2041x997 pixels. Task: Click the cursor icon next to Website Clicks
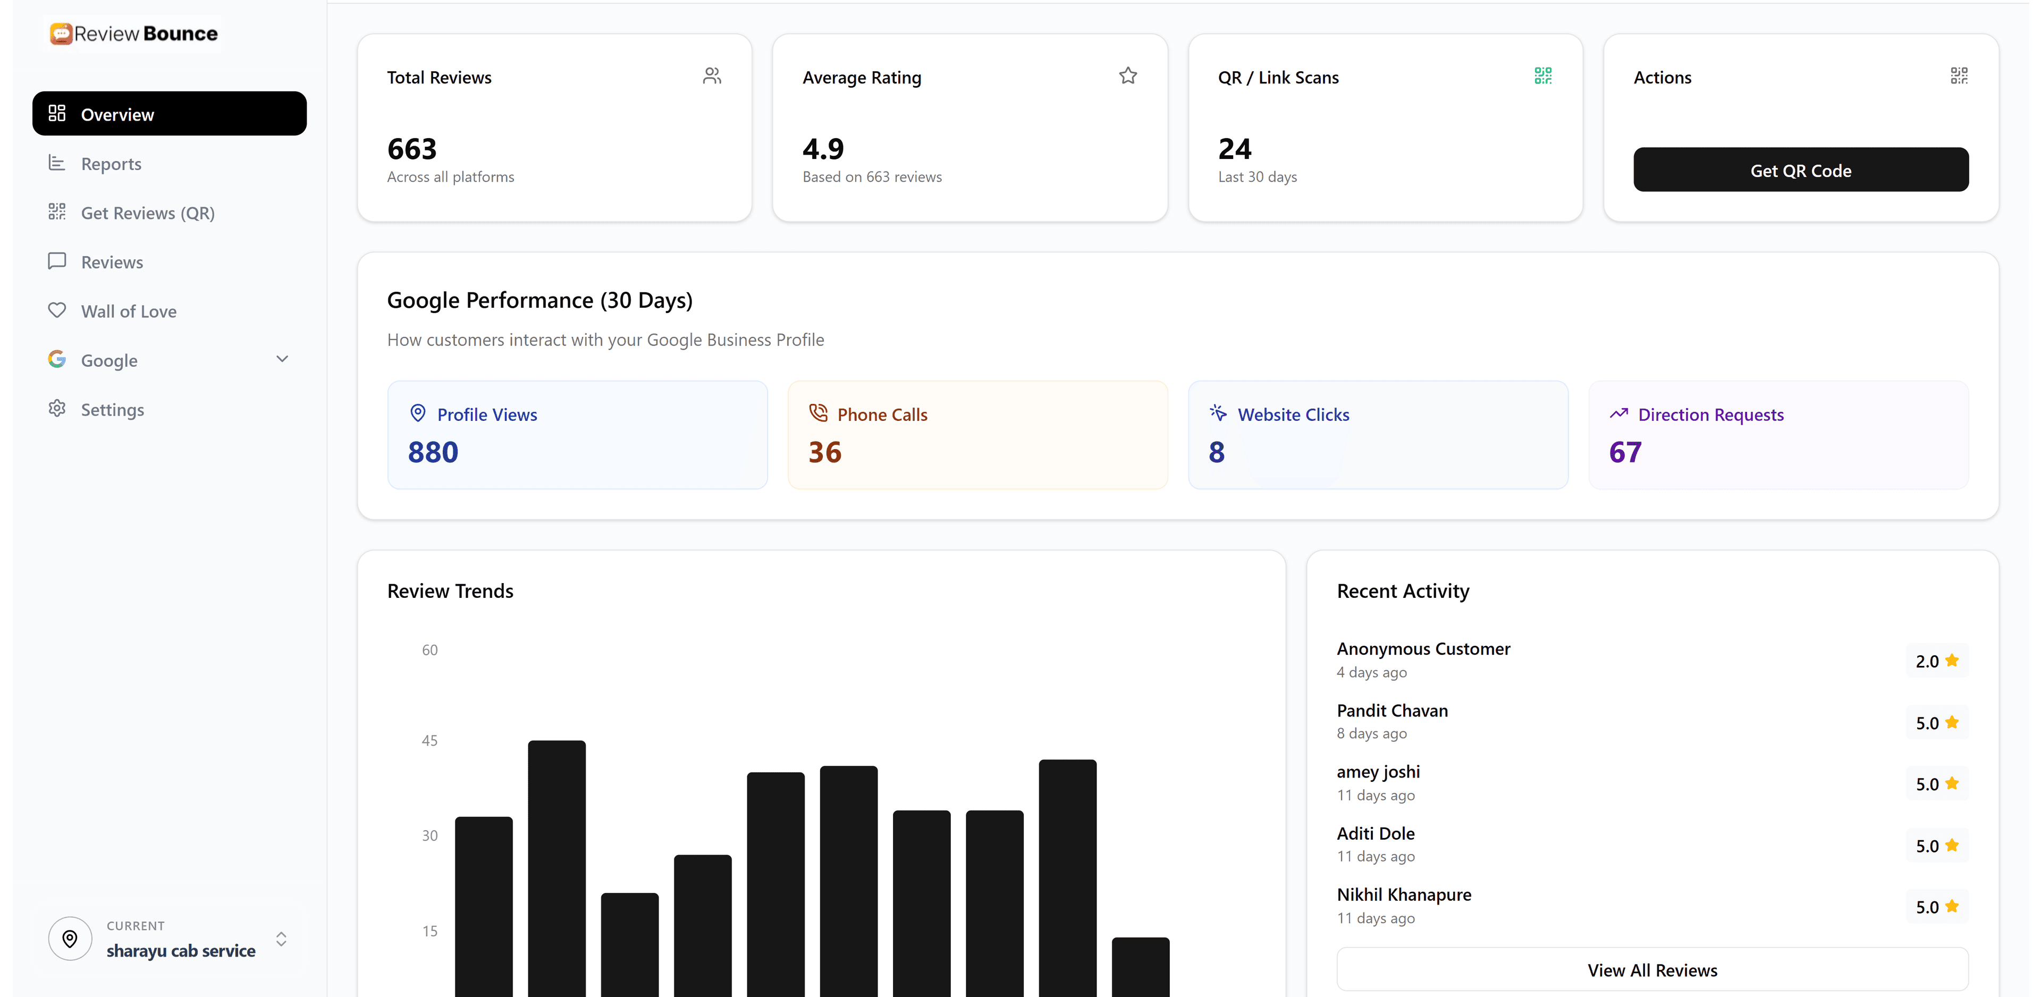[1219, 413]
